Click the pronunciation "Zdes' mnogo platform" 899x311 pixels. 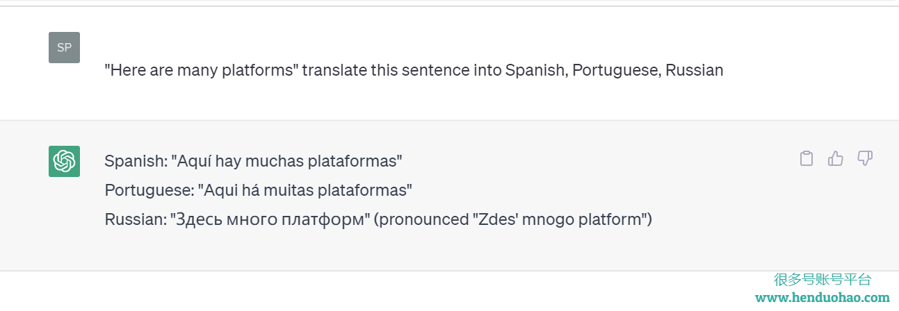point(560,220)
